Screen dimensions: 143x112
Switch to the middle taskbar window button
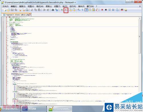(x=33, y=109)
